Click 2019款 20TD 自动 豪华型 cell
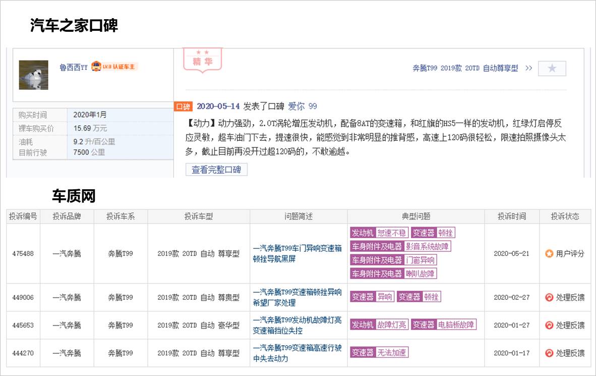 198,325
